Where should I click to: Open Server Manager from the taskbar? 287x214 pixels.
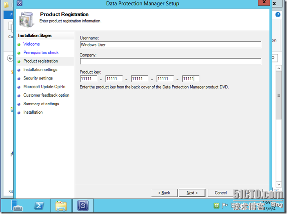tap(17, 206)
